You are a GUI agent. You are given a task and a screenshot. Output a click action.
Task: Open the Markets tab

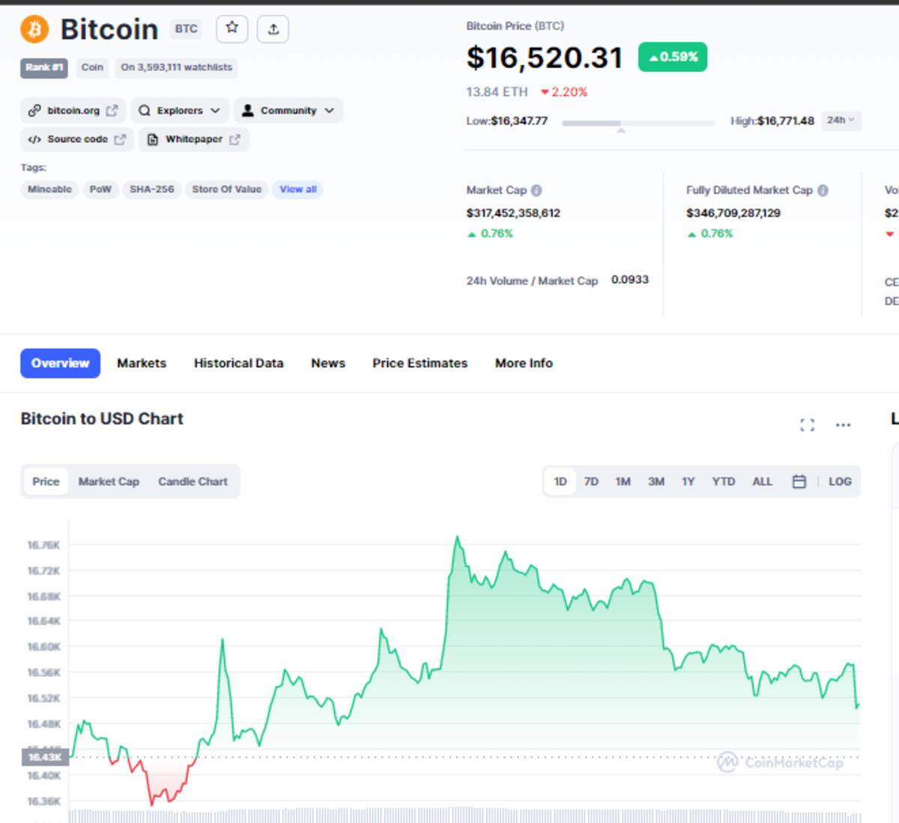pyautogui.click(x=142, y=363)
